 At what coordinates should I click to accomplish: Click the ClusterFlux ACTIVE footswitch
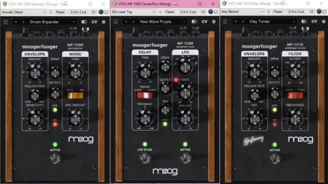[185, 158]
